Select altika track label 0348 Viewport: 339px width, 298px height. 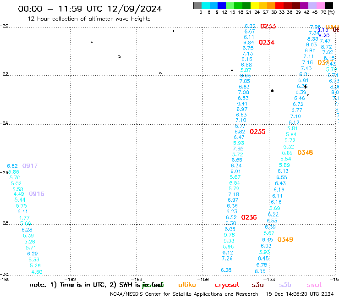coord(305,153)
